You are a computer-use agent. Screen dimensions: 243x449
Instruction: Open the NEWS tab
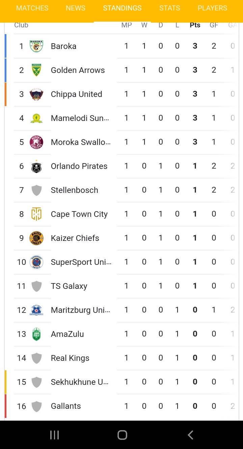coord(76,8)
